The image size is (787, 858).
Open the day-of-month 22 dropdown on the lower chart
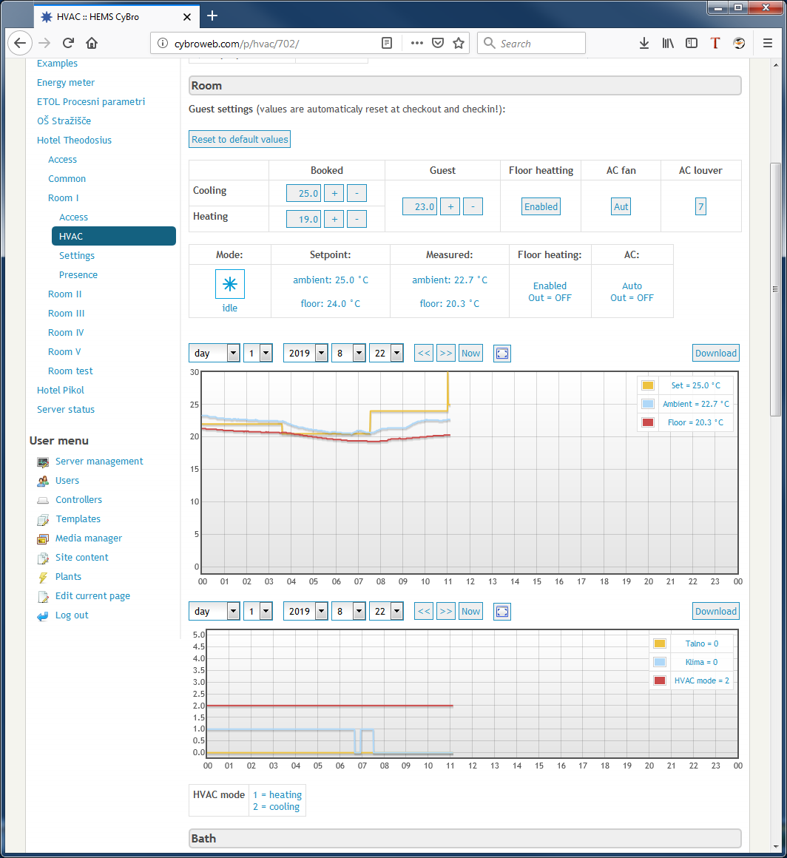[x=386, y=612]
